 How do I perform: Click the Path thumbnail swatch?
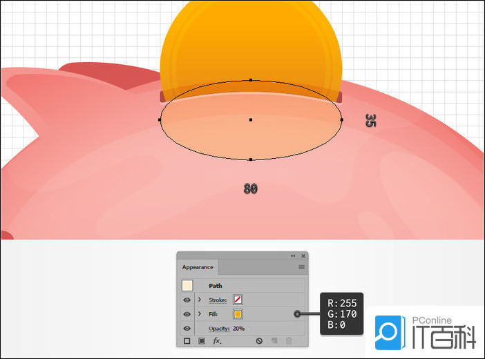(187, 285)
